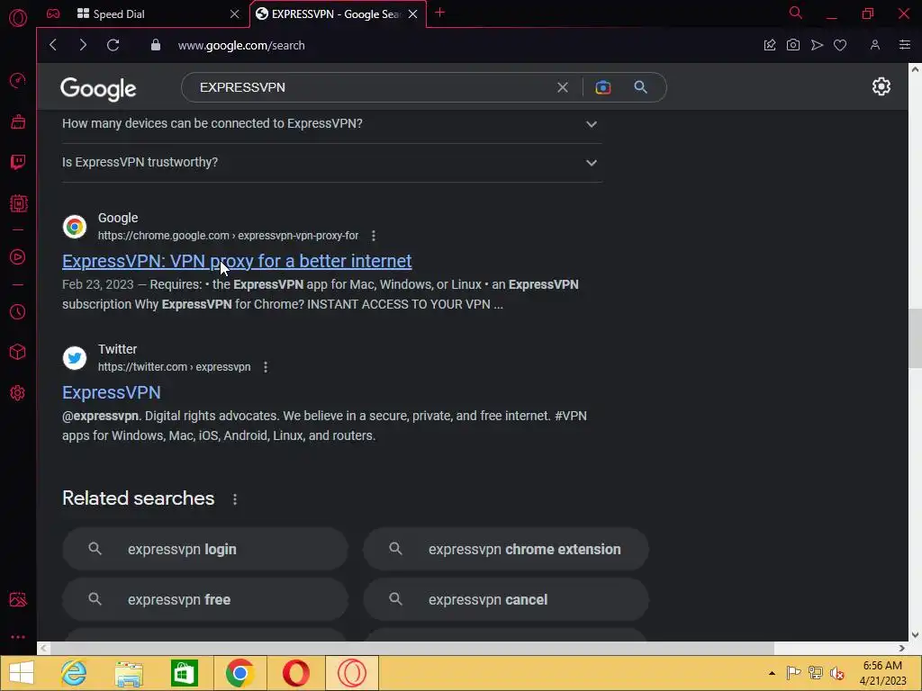Open GX Cleaner icon in sidebar
The image size is (922, 691).
click(18, 121)
